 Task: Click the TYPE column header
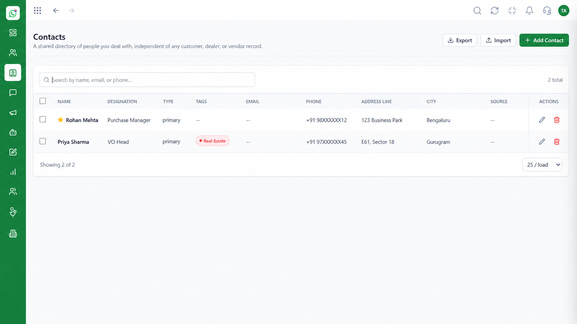click(168, 101)
